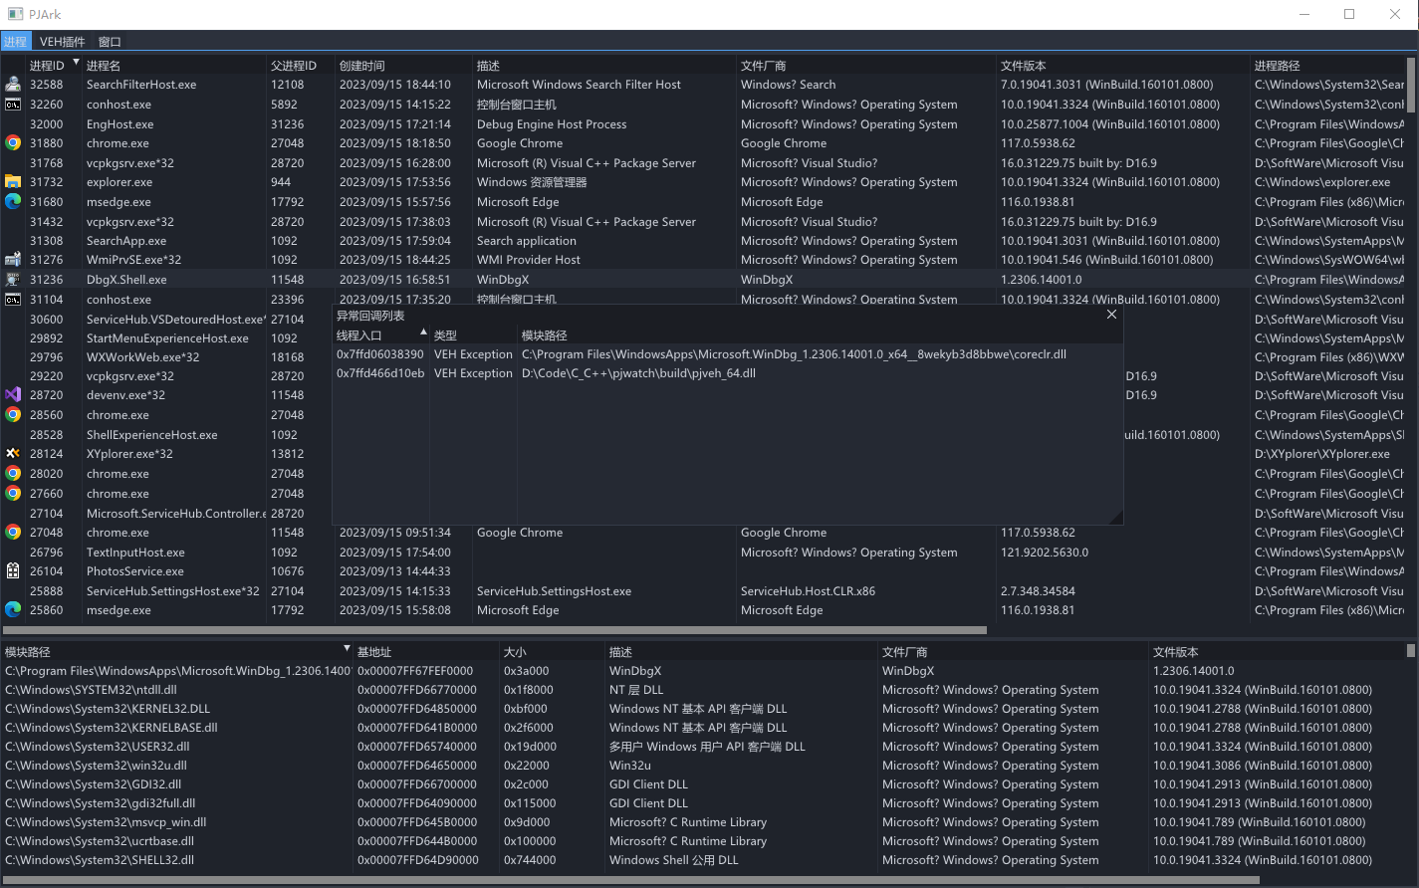
Task: Click the console icon for conhost.exe 31104
Action: click(x=13, y=300)
